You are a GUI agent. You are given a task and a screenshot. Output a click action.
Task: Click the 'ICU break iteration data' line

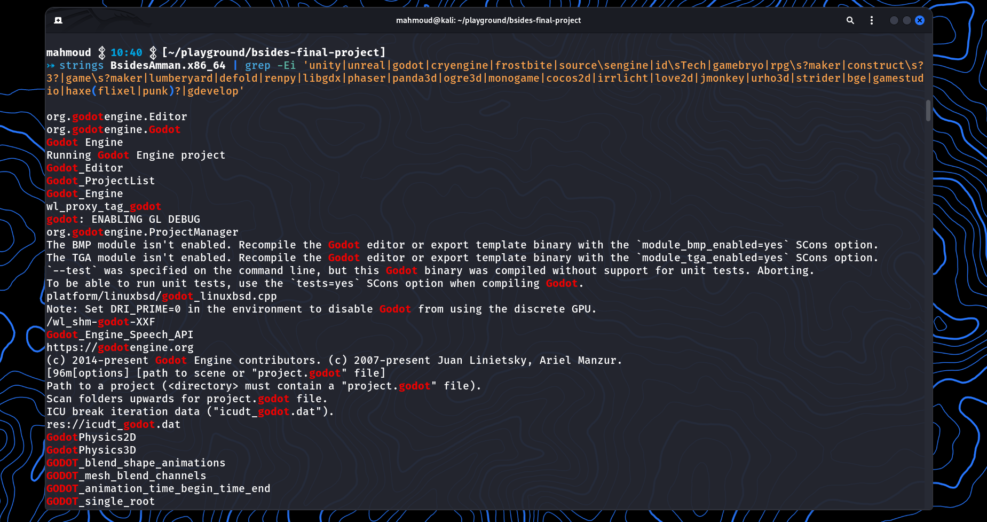191,411
